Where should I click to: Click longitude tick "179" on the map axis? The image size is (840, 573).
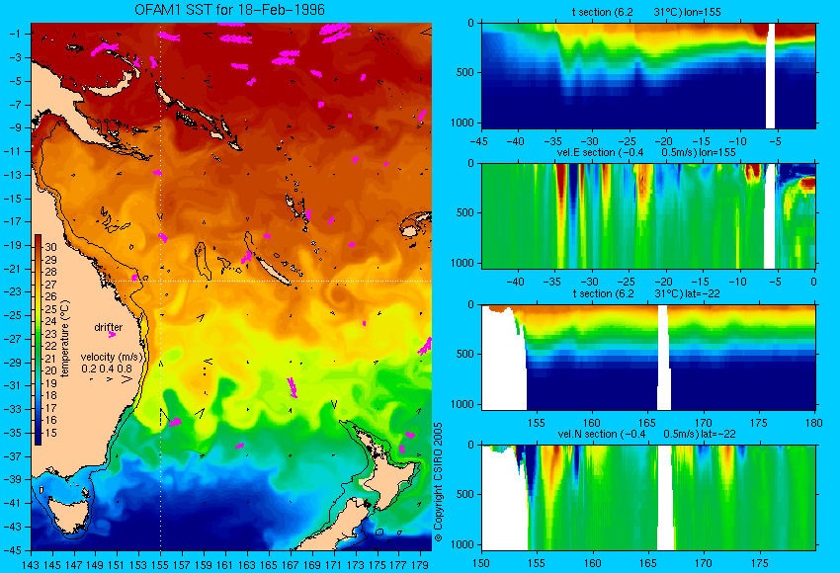[420, 564]
